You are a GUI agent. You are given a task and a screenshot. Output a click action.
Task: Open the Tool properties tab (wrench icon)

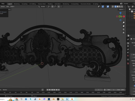(128, 39)
